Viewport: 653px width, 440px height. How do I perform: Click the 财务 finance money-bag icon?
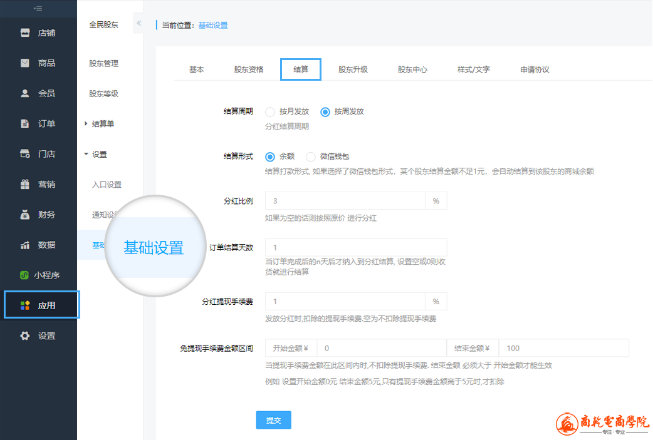tap(25, 215)
